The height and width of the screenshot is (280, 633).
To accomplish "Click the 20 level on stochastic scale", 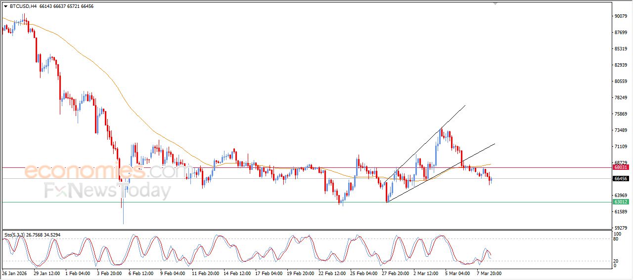I will tap(616, 261).
